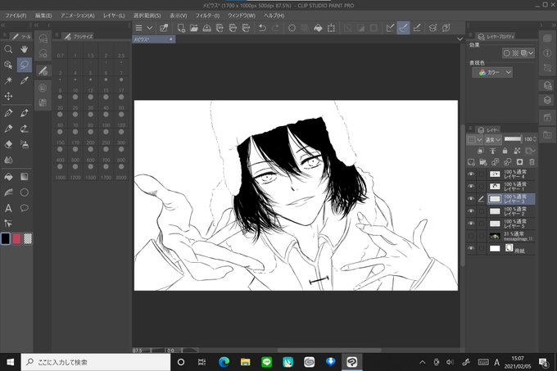Select the transparent color swatch
Screen dimensions: 557x371
coord(28,239)
